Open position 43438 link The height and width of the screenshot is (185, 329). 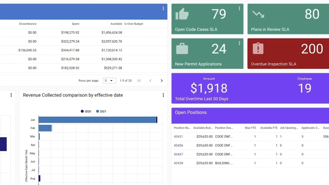pos(178,163)
